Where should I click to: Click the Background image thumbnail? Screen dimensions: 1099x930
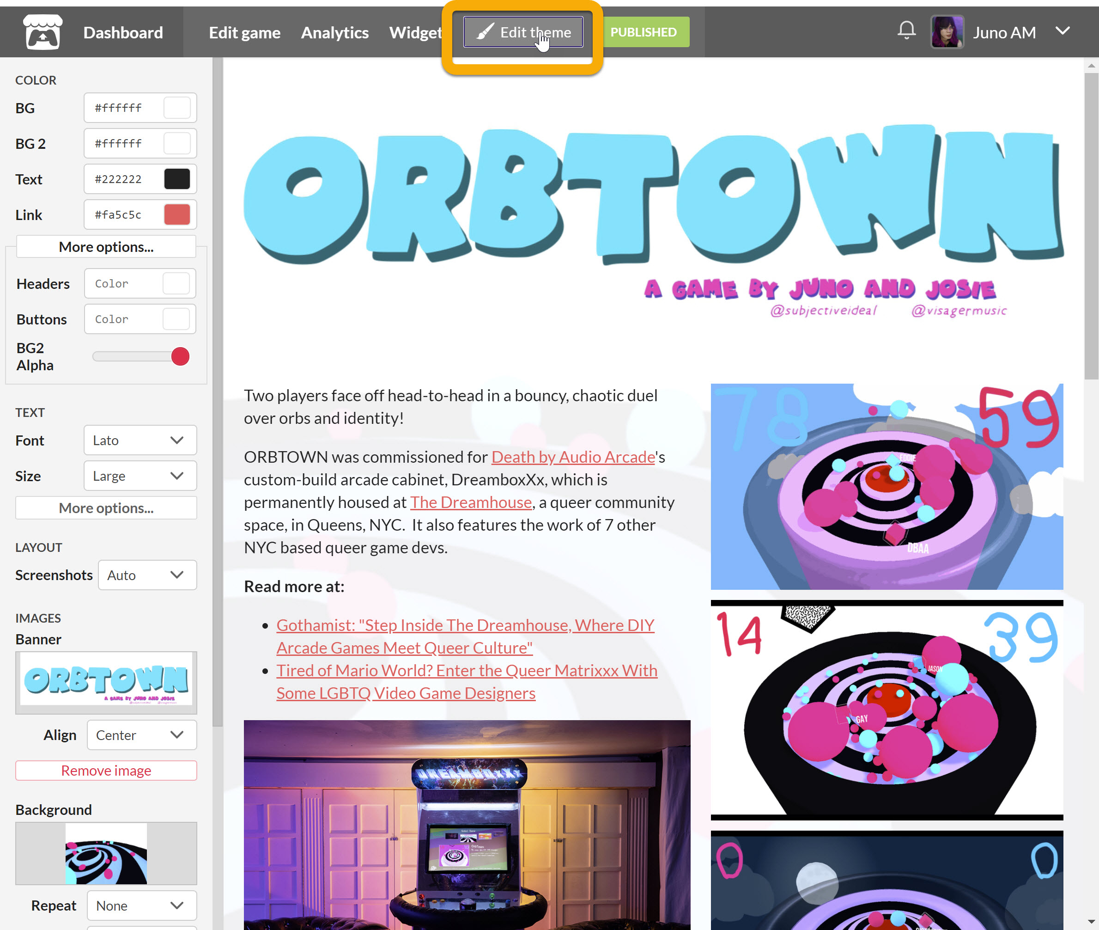click(106, 853)
